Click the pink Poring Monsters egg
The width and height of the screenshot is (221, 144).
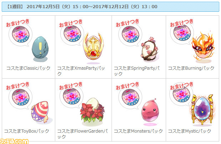point(150,111)
